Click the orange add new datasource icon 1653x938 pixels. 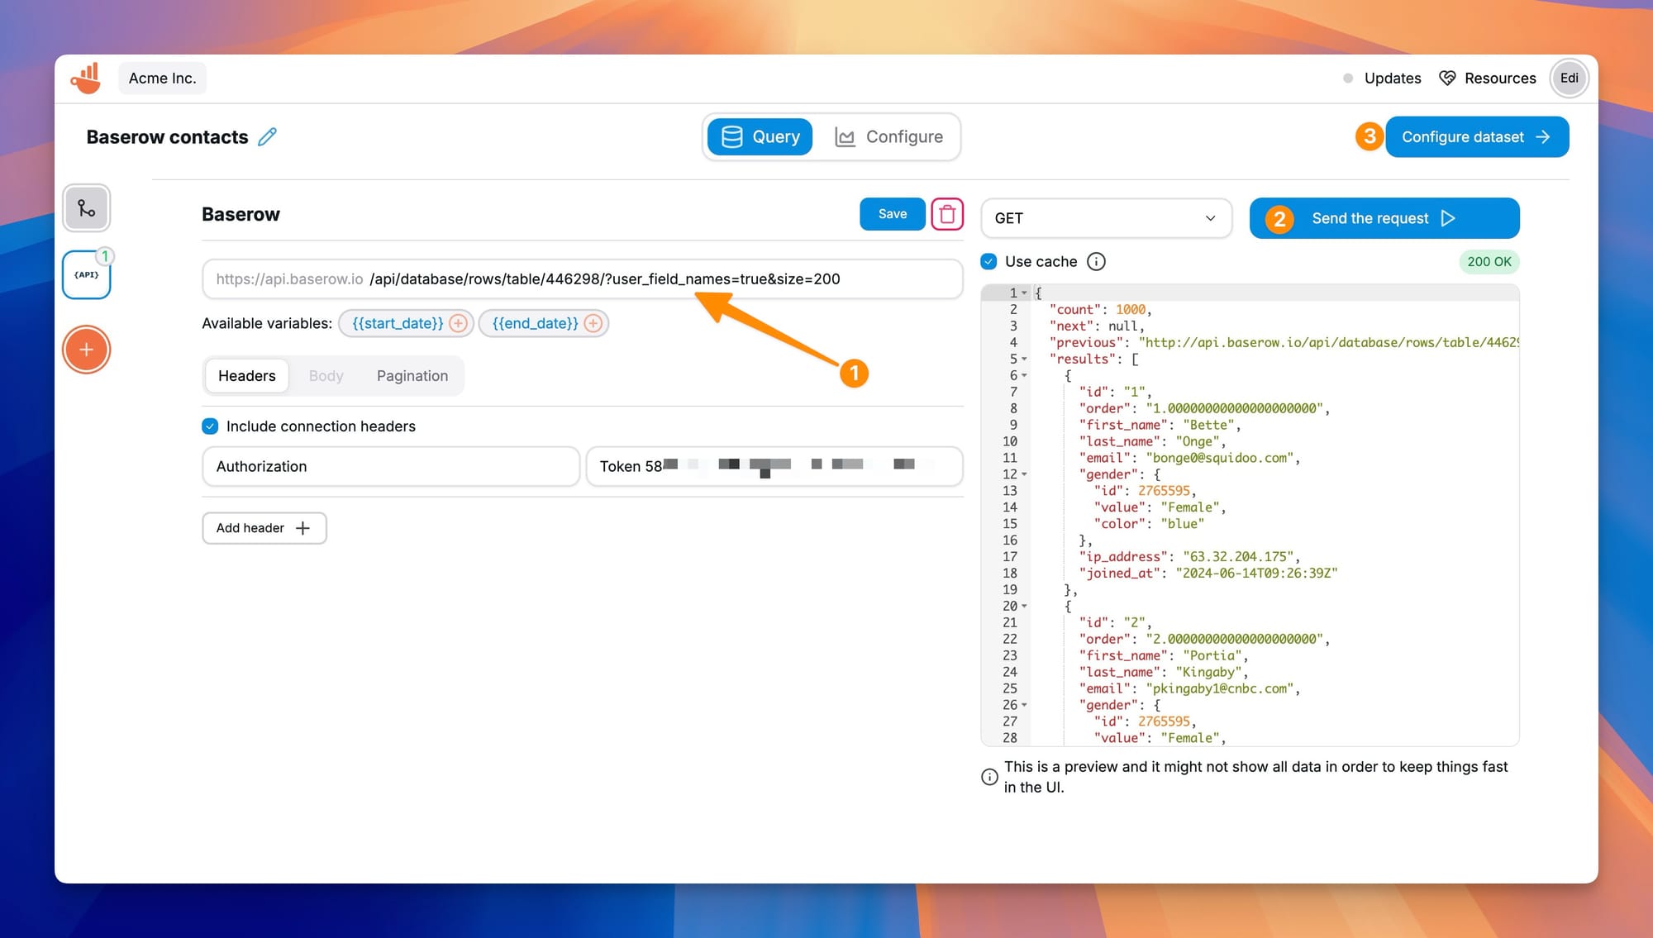[86, 349]
